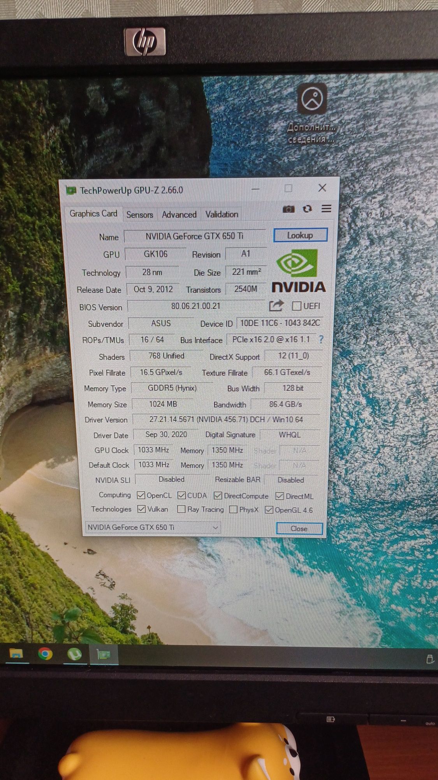
Task: Click the Lookup button
Action: pos(300,235)
